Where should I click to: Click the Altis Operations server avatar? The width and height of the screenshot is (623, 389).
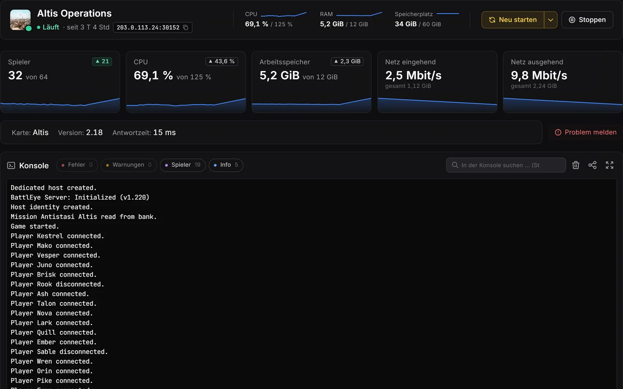coord(20,20)
